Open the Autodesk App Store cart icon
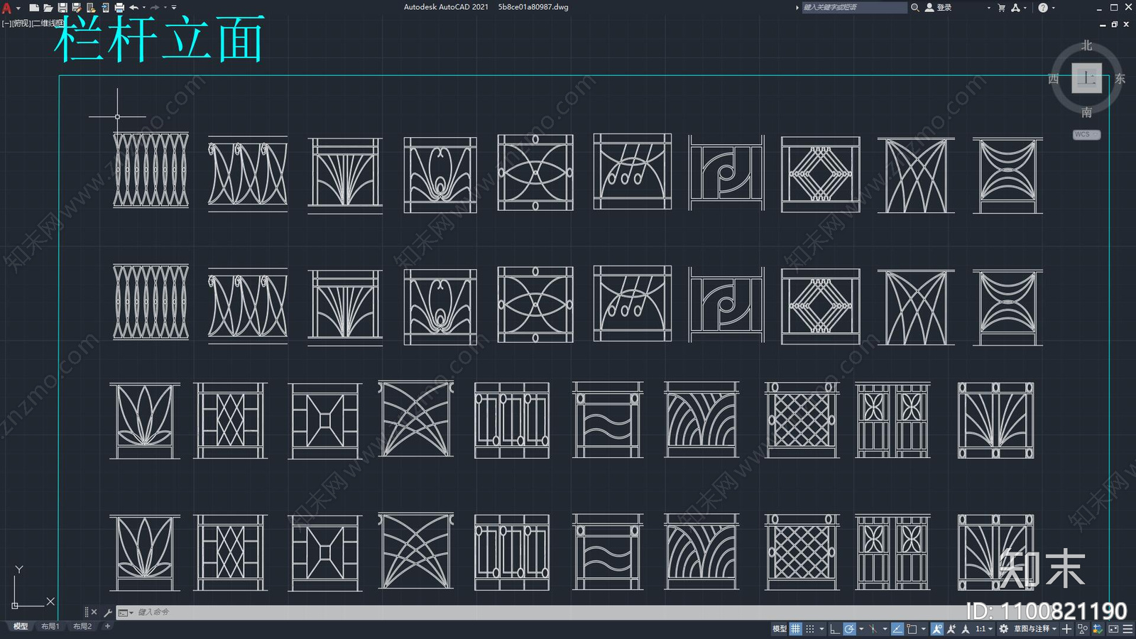The image size is (1136, 639). tap(1001, 8)
